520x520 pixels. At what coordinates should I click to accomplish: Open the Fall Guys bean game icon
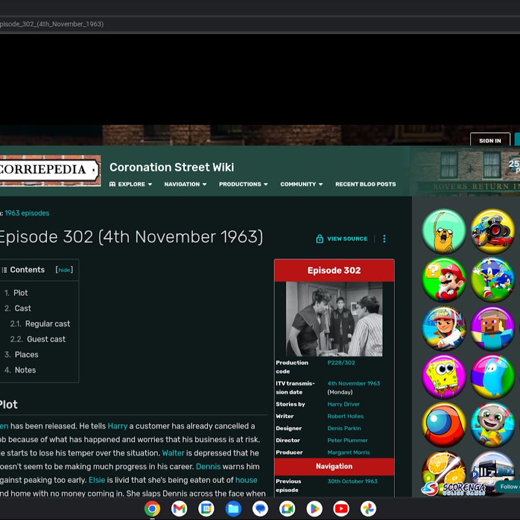pyautogui.click(x=492, y=376)
